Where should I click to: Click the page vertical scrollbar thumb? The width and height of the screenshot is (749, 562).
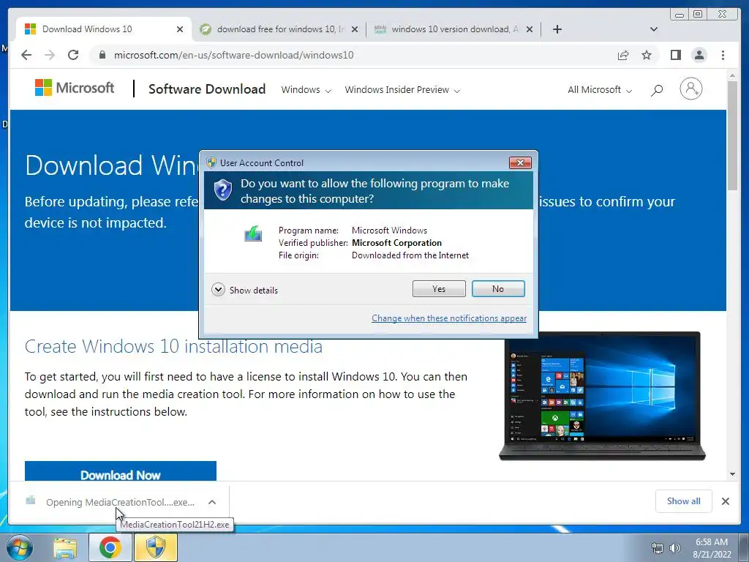732,136
